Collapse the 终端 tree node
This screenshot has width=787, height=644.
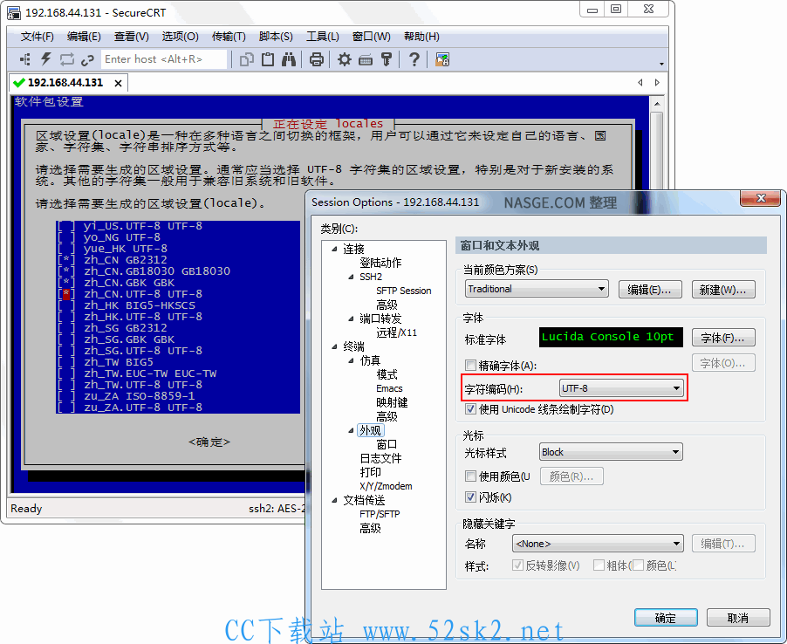334,346
